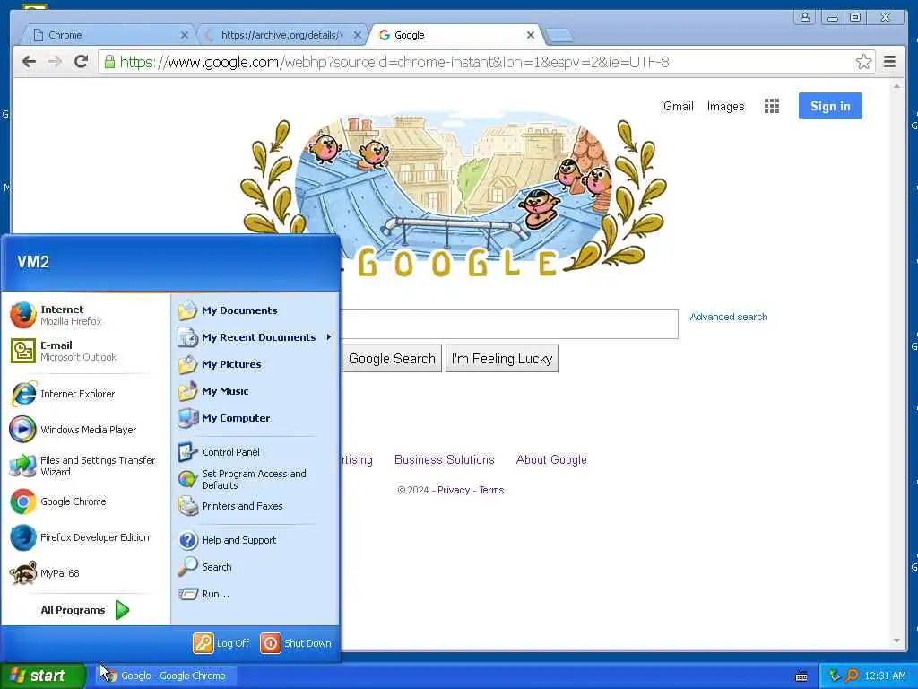The width and height of the screenshot is (918, 689).
Task: Close the archive.org tab
Action: pos(357,35)
